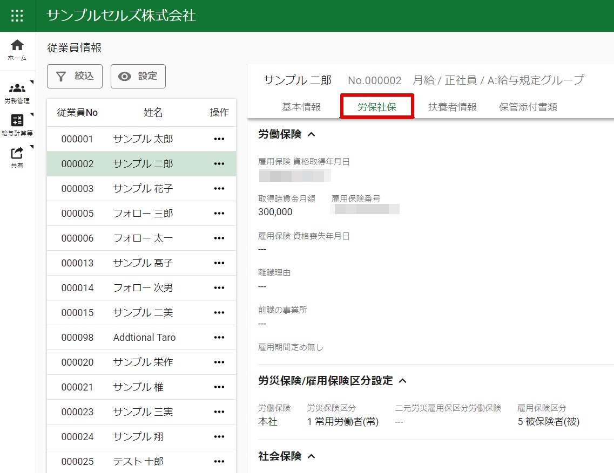This screenshot has height=473, width=614.
Task: Click 1 常用労働者(常) value
Action: click(342, 422)
